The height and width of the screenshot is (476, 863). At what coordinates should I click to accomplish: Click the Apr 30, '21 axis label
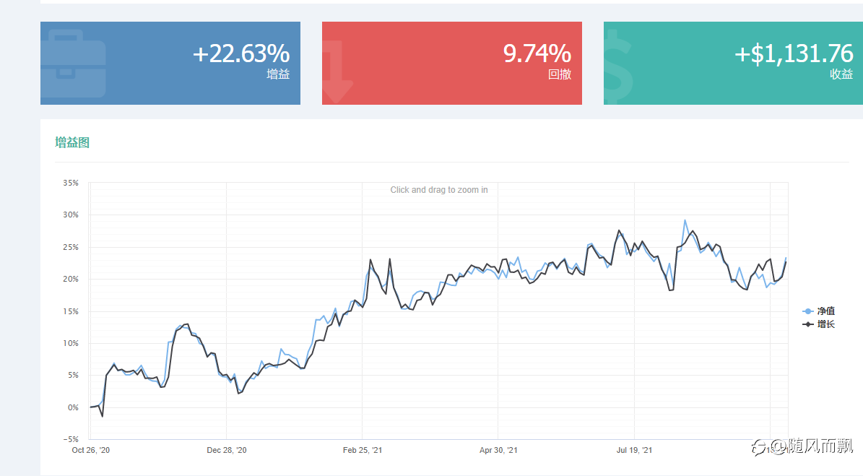(x=498, y=450)
